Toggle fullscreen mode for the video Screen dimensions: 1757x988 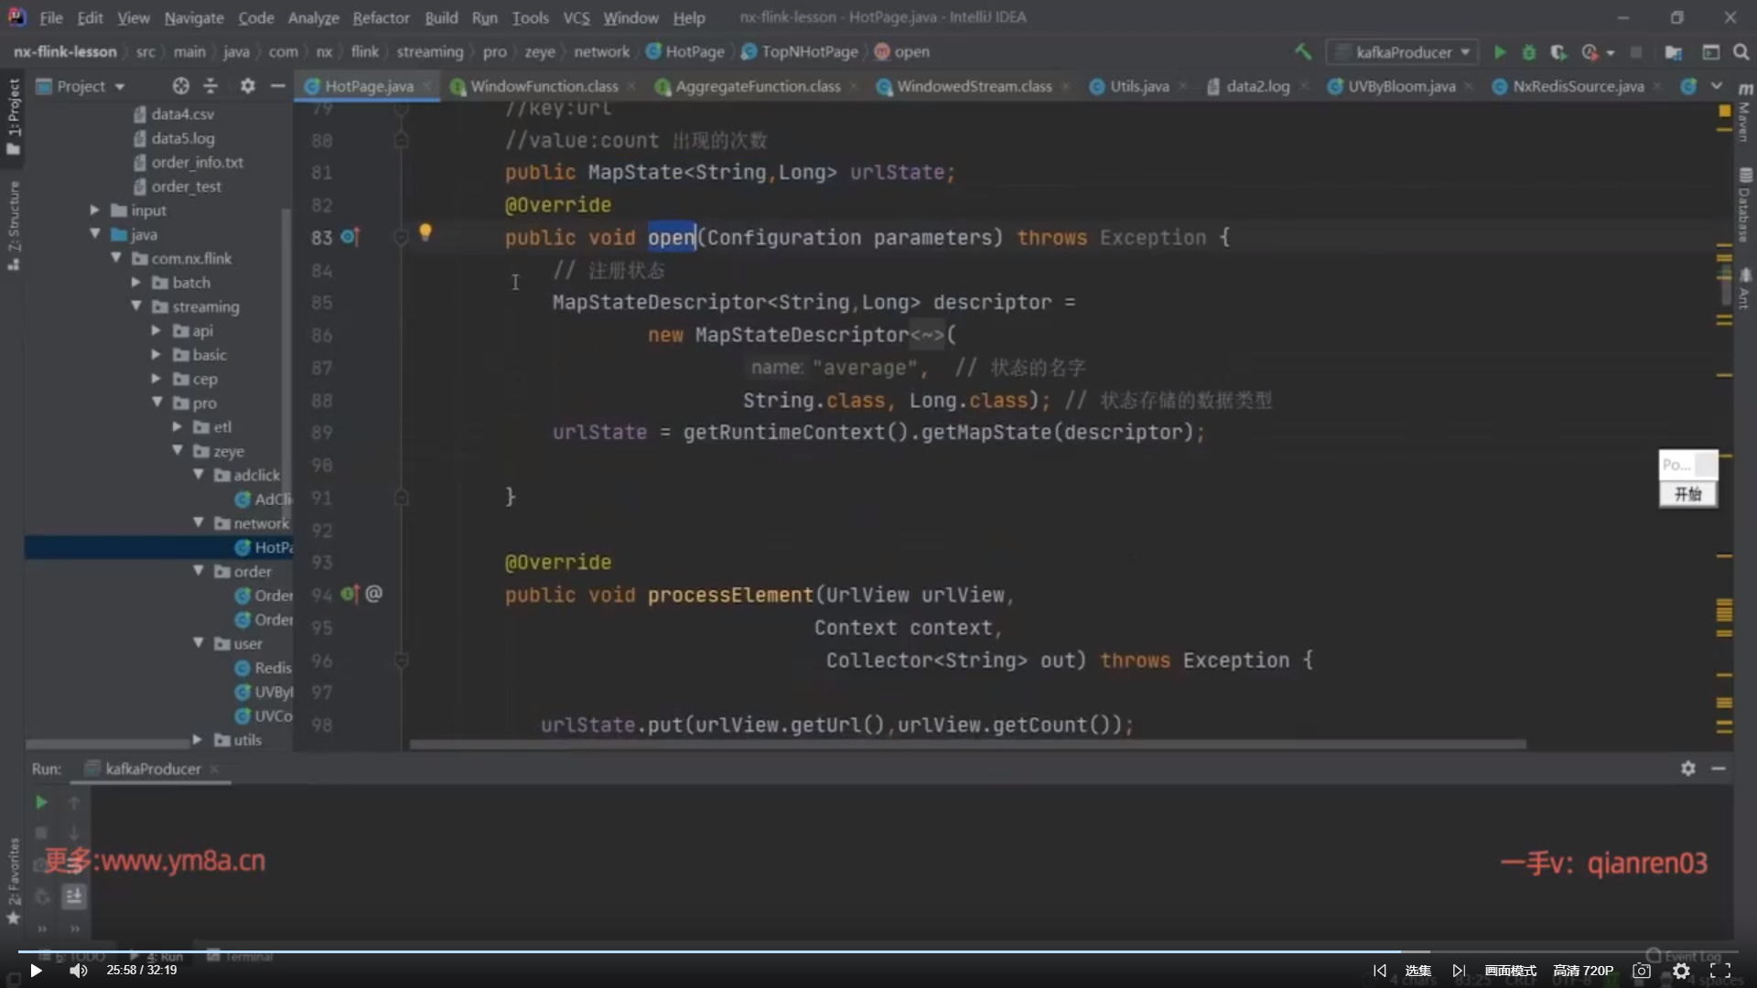tap(1720, 971)
